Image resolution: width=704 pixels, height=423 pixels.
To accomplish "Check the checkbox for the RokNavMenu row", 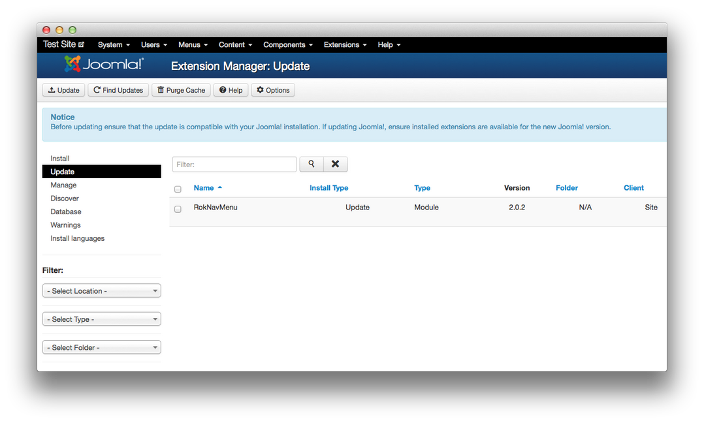I will 178,208.
